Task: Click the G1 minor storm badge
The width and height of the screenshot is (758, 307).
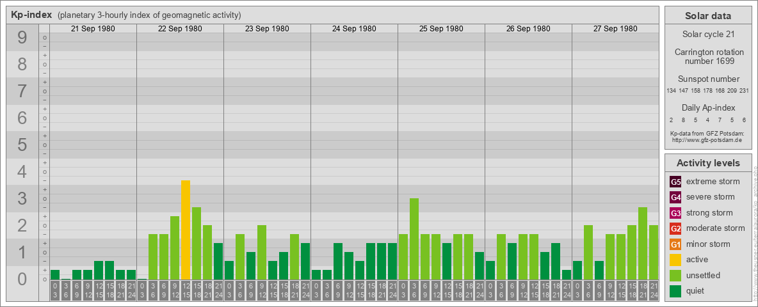Action: pos(676,244)
